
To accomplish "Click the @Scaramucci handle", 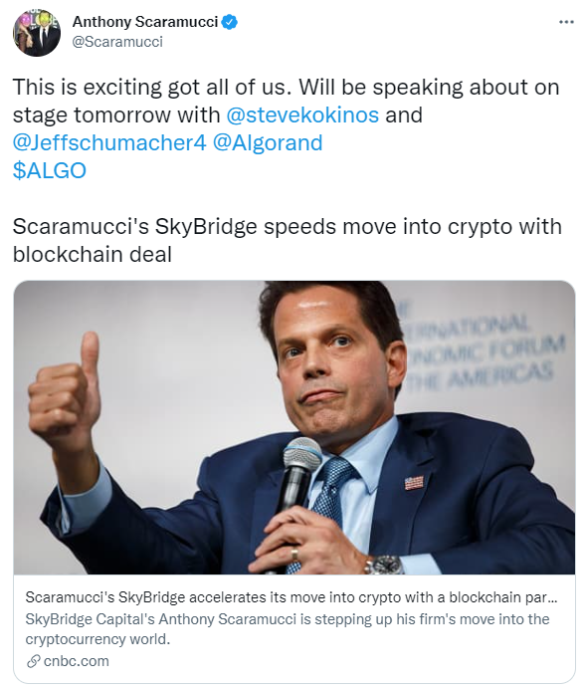I will (117, 41).
